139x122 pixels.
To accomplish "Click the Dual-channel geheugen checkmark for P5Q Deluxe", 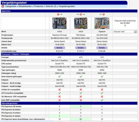I will tap(81, 77).
